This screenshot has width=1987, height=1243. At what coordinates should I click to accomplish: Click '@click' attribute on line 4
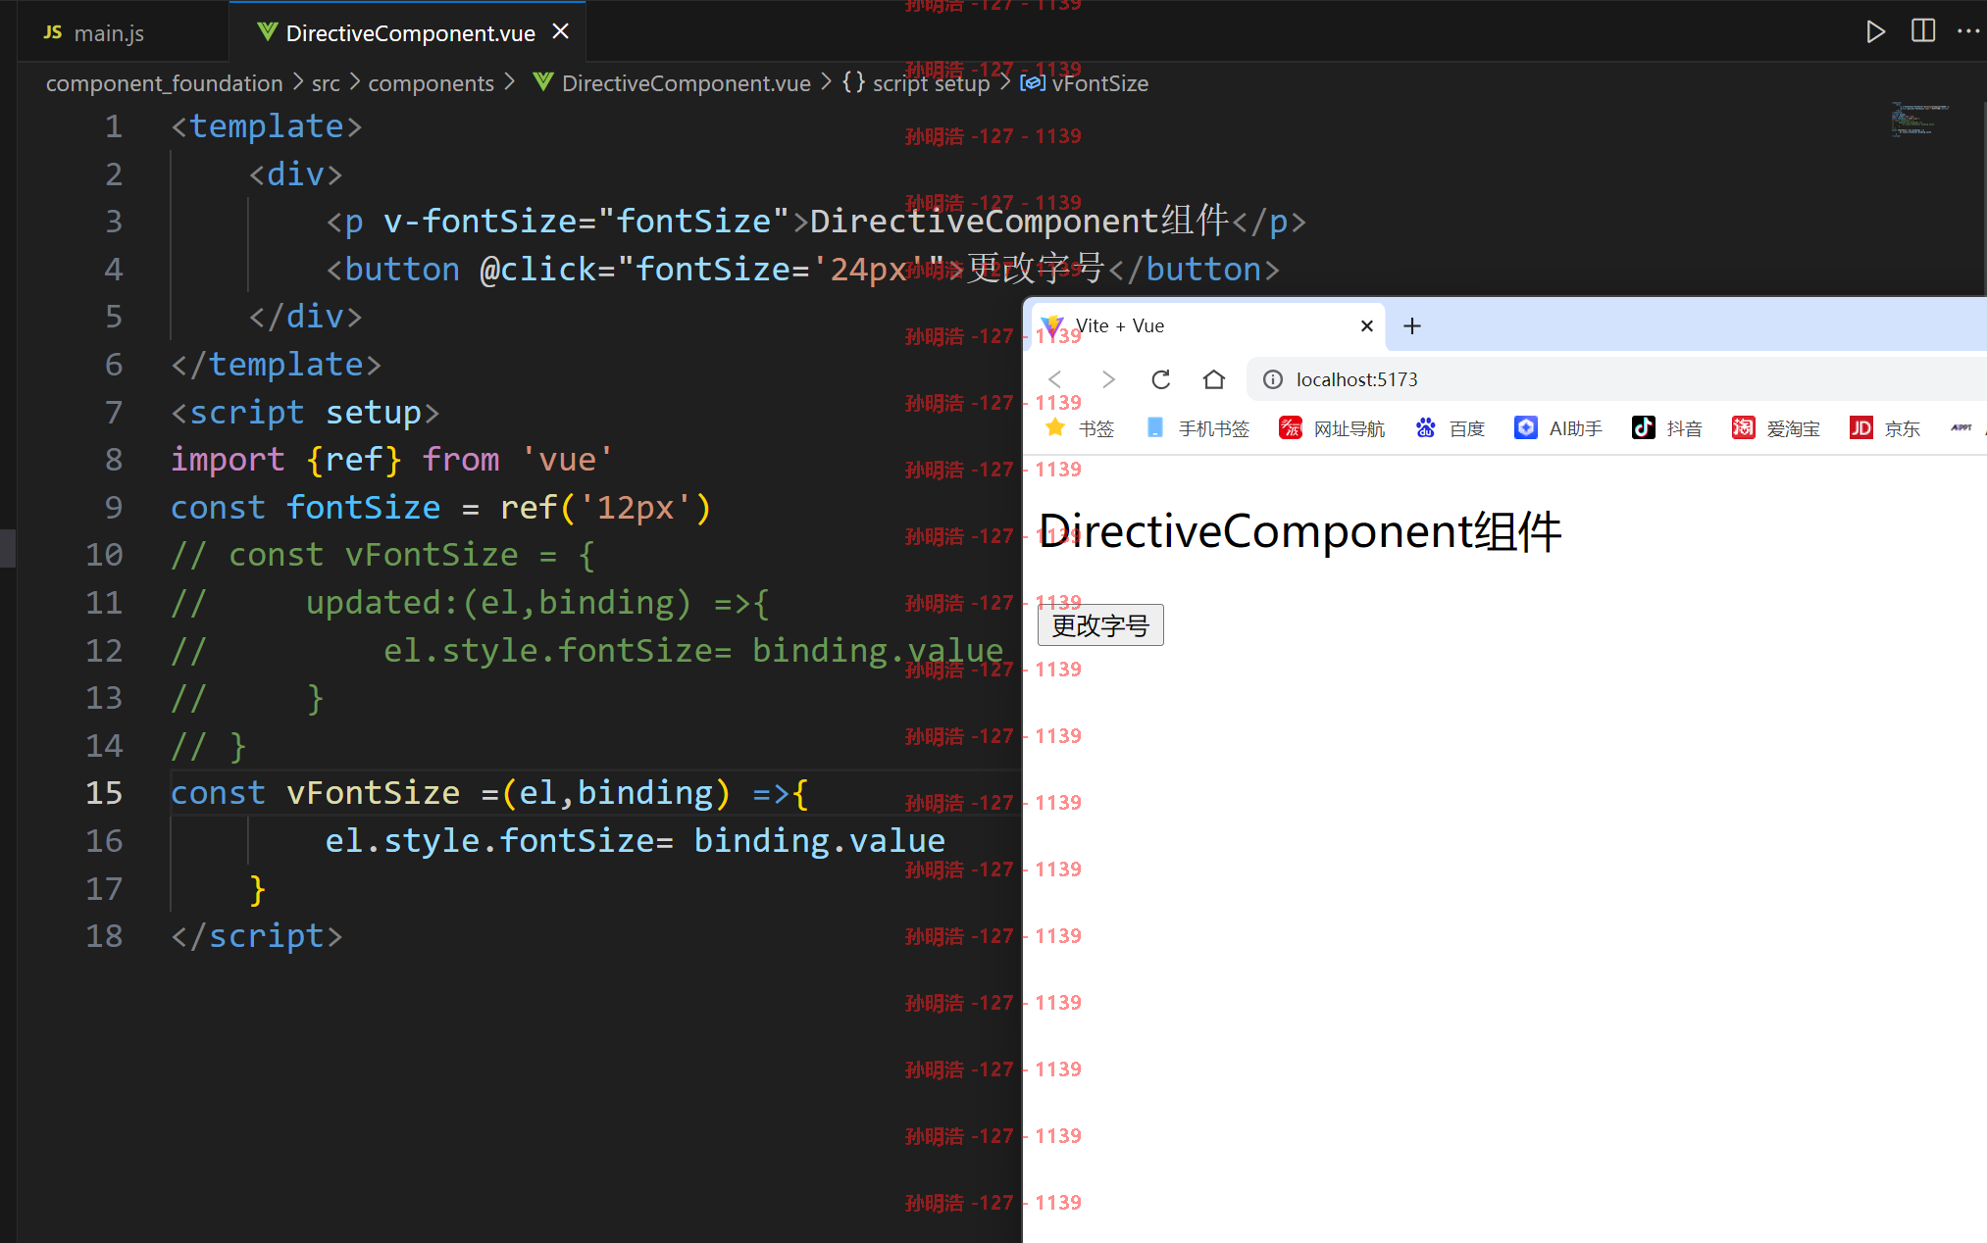tap(538, 270)
